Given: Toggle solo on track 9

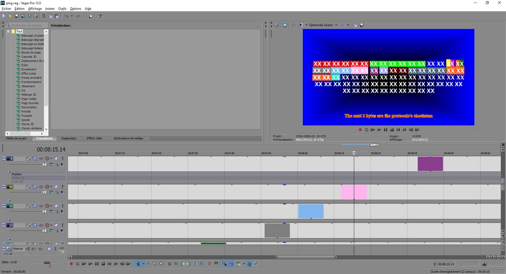Looking at the screenshot, I should [62, 158].
